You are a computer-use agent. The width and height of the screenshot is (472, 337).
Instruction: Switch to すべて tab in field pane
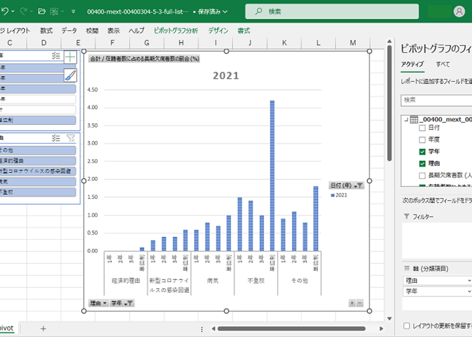point(442,64)
